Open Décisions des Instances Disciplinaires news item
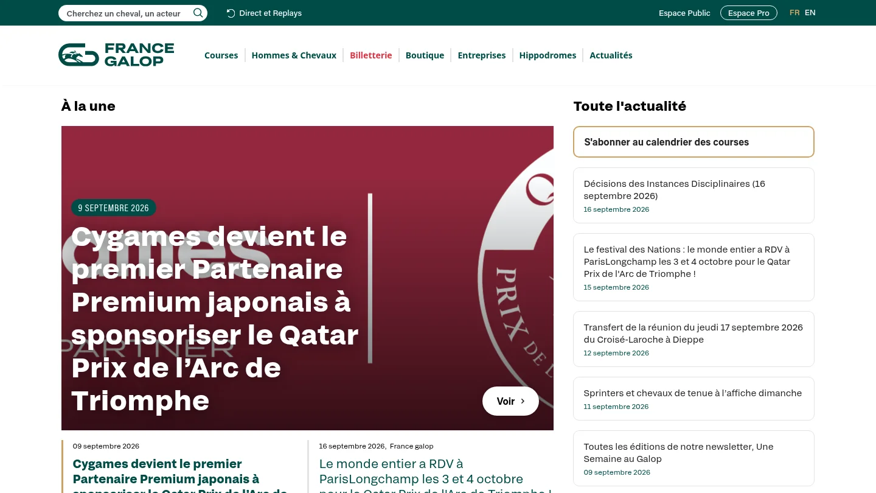 (693, 195)
